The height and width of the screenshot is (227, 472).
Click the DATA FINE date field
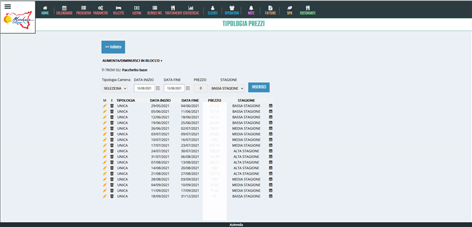(x=174, y=89)
